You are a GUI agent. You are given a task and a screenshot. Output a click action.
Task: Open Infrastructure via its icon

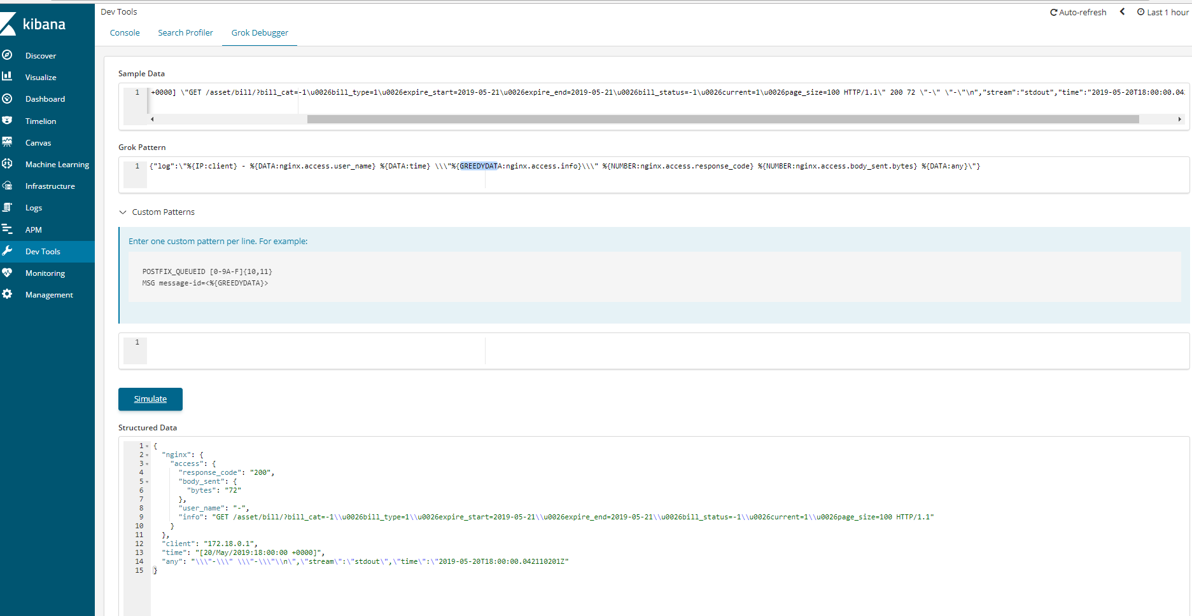point(7,186)
